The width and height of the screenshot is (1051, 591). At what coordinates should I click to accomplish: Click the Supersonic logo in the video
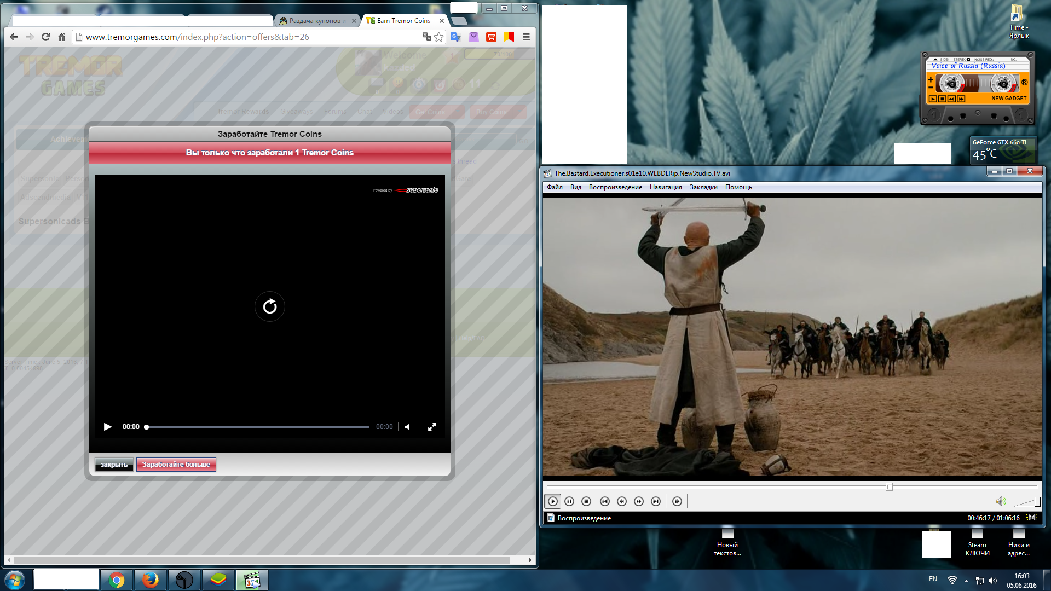[417, 190]
